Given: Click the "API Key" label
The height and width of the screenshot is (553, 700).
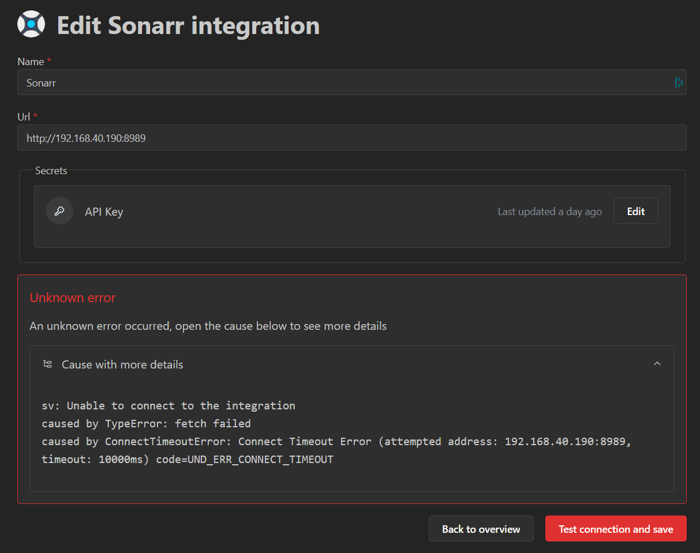Looking at the screenshot, I should [104, 212].
